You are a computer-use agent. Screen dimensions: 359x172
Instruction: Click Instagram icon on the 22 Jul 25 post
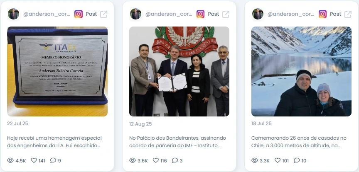click(79, 14)
